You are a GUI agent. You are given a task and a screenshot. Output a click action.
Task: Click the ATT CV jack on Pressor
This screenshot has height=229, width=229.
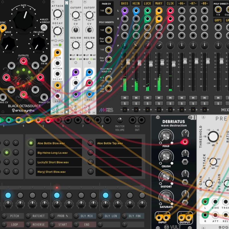click(215, 215)
